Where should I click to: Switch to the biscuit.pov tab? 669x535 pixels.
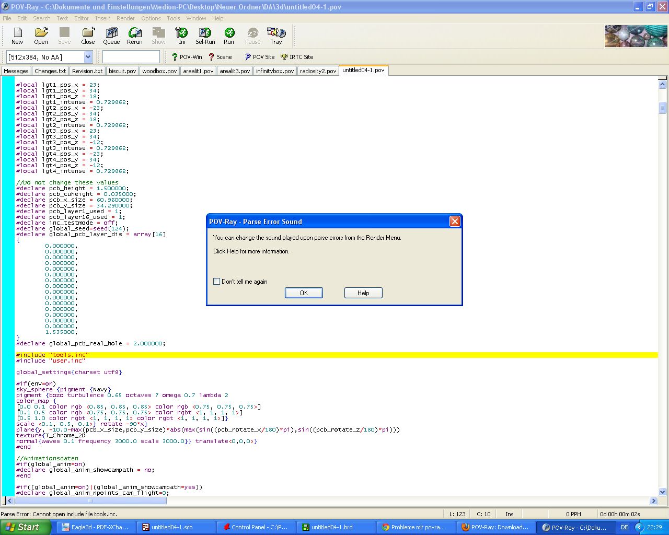coord(122,71)
